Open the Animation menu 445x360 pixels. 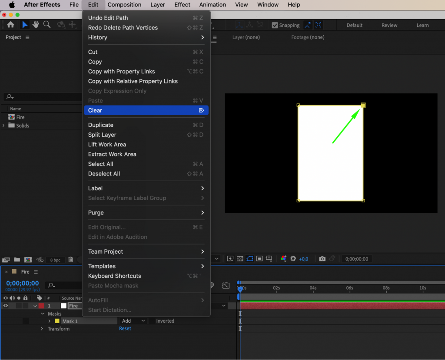coord(213,5)
